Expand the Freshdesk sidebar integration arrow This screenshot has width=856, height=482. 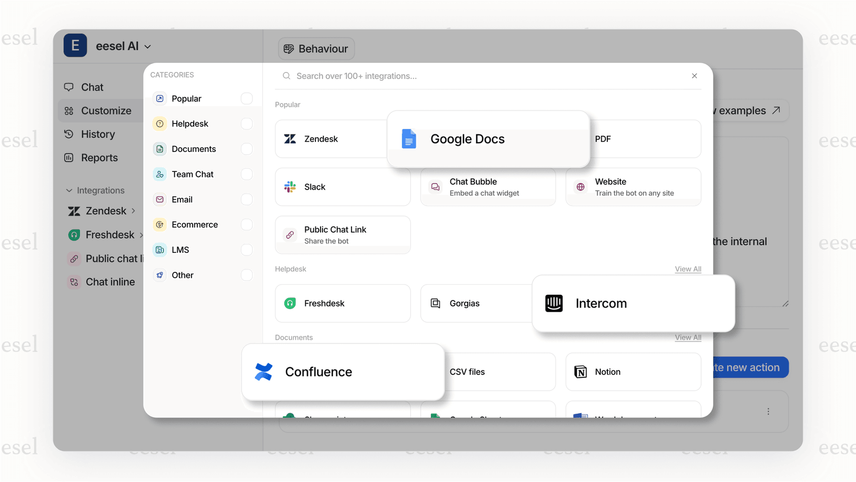point(141,235)
